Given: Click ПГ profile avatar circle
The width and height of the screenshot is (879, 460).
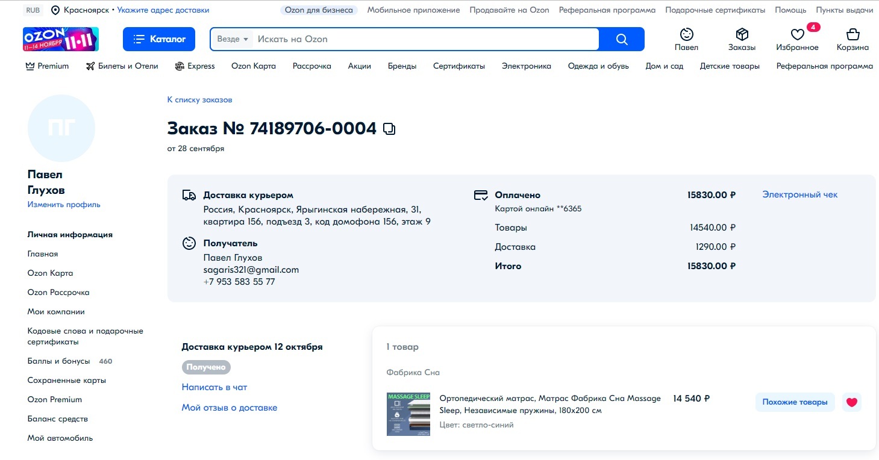Looking at the screenshot, I should pos(61,128).
